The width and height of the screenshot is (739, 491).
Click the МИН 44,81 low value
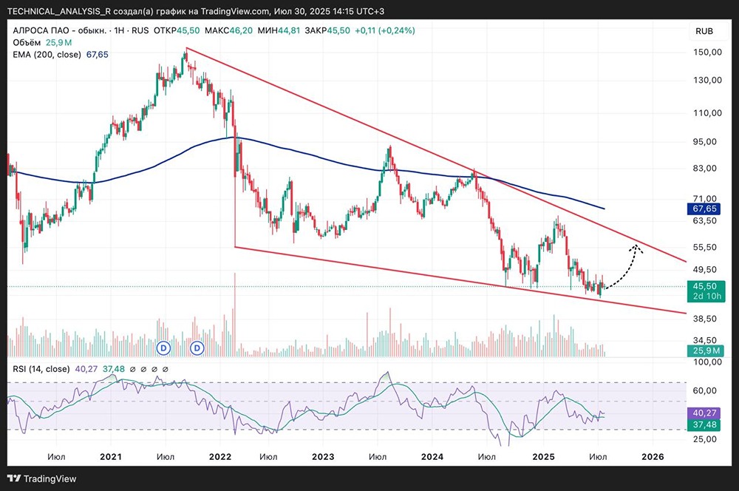click(x=279, y=30)
